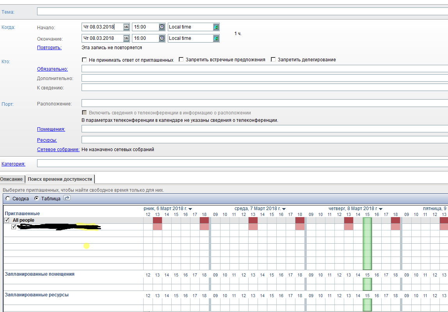Click refresh icon next to Таблица
The height and width of the screenshot is (312, 448).
point(67,198)
